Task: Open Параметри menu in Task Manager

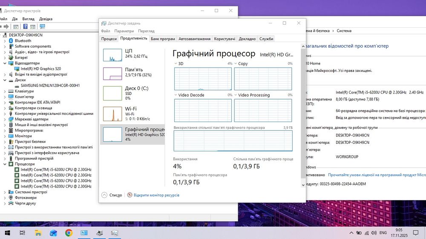Action: click(x=124, y=31)
